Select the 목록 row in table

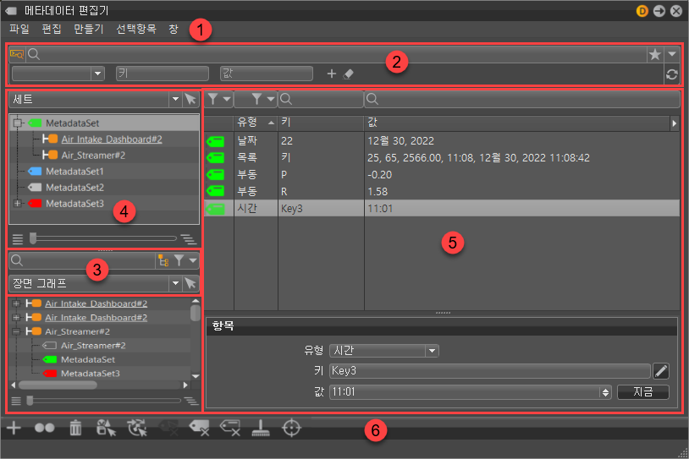click(442, 158)
